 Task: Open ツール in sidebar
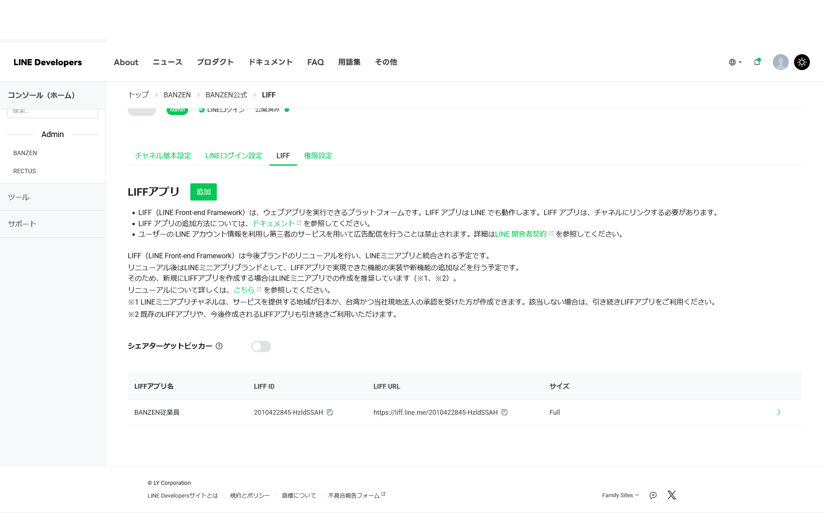tap(19, 197)
